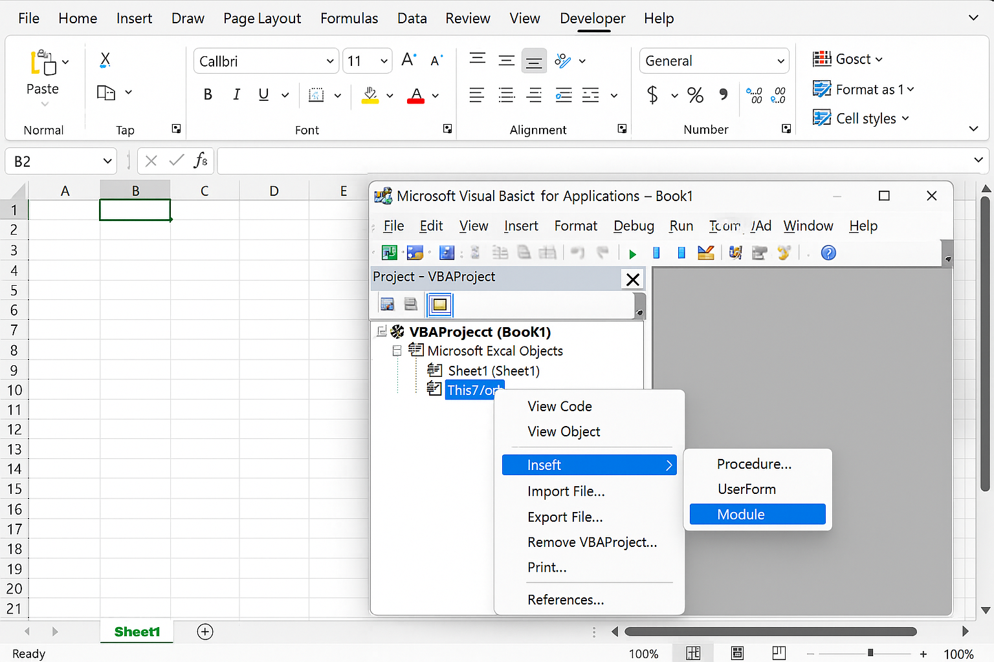Click the Object Browser icon in VBA toolbar
The image size is (994, 662).
point(784,253)
